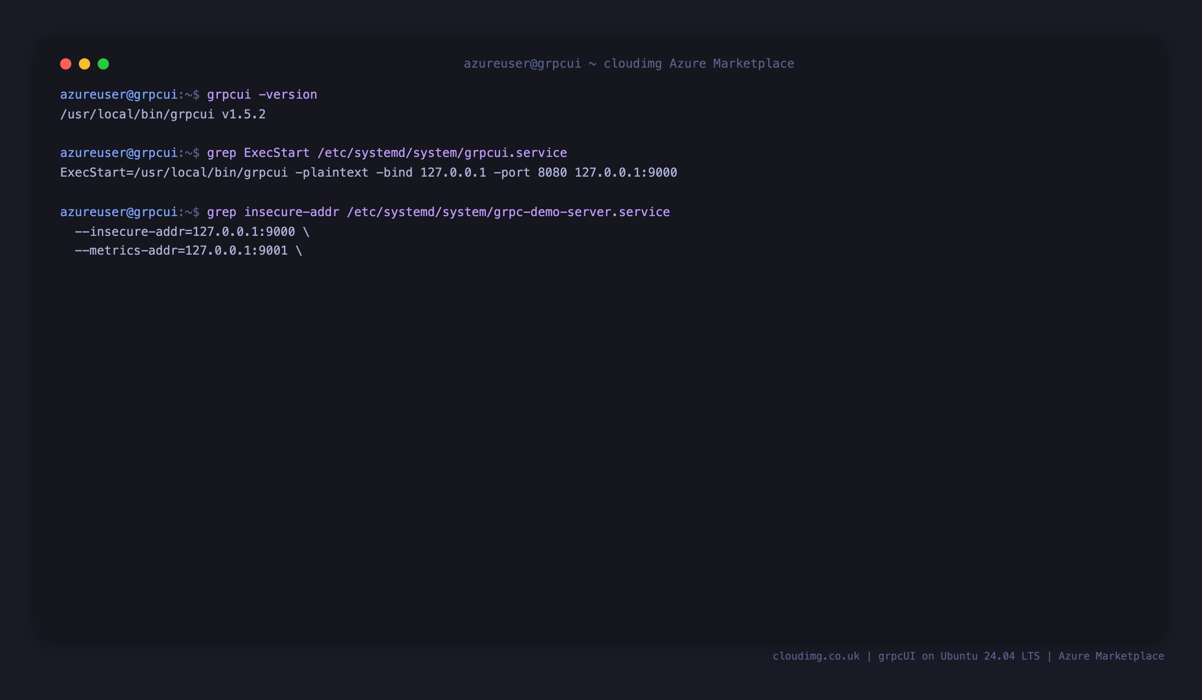1202x700 pixels.
Task: Click the yellow minimize window dot
Action: 85,64
